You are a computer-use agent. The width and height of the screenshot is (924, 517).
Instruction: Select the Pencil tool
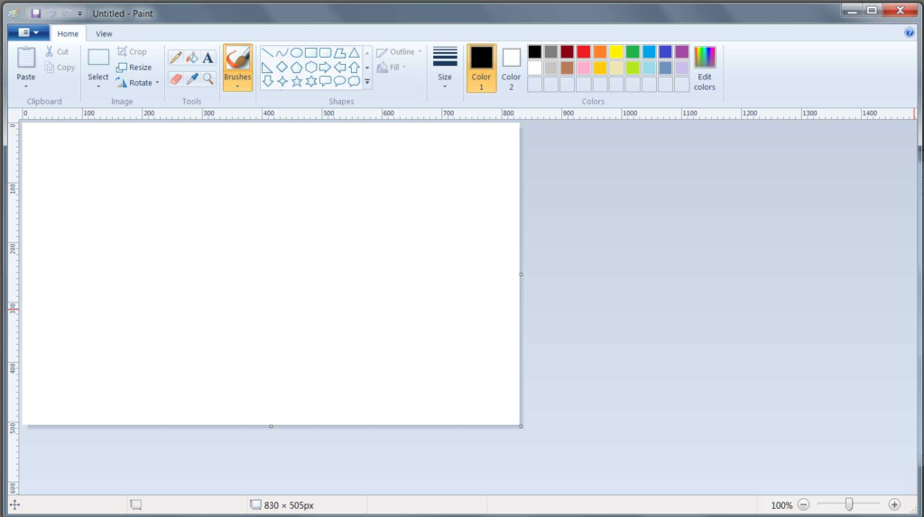(x=176, y=58)
